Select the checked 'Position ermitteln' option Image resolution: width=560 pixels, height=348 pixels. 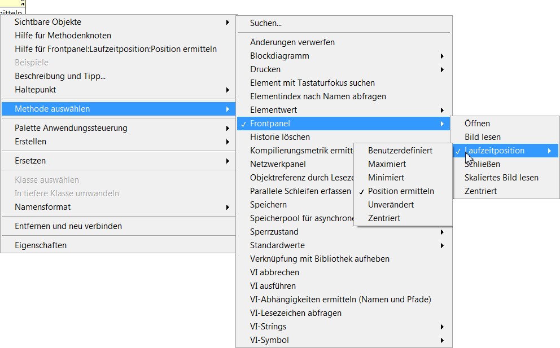point(401,191)
